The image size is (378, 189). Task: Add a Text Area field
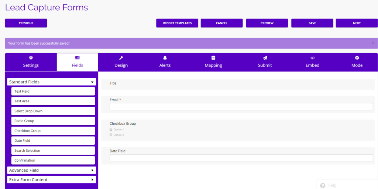(x=53, y=101)
